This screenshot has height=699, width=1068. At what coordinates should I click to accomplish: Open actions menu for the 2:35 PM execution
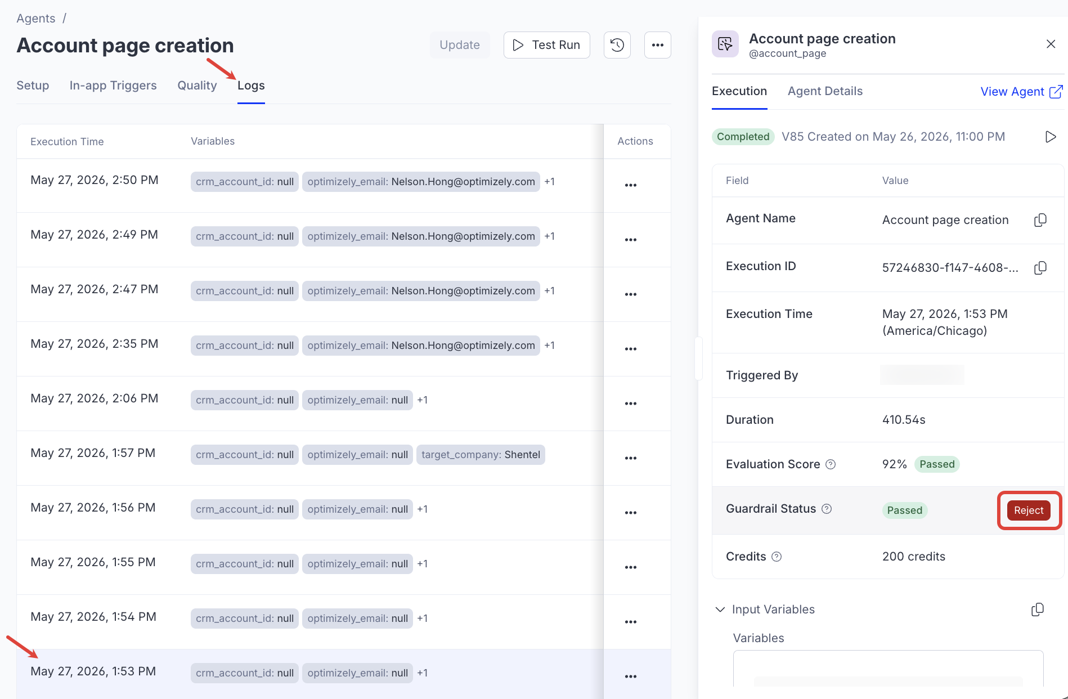[631, 349]
